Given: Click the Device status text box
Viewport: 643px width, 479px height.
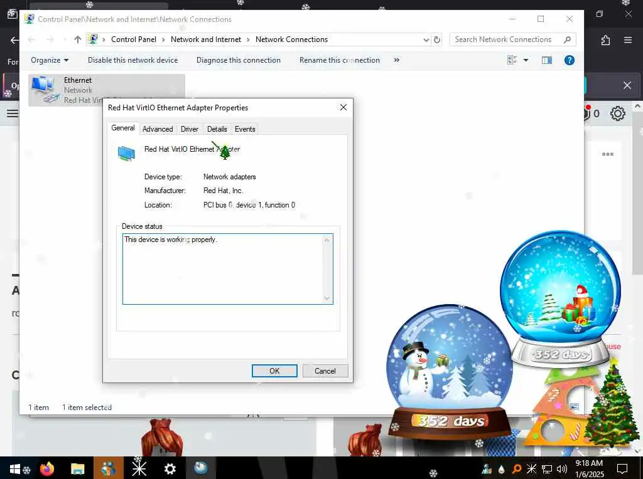Looking at the screenshot, I should (224, 268).
